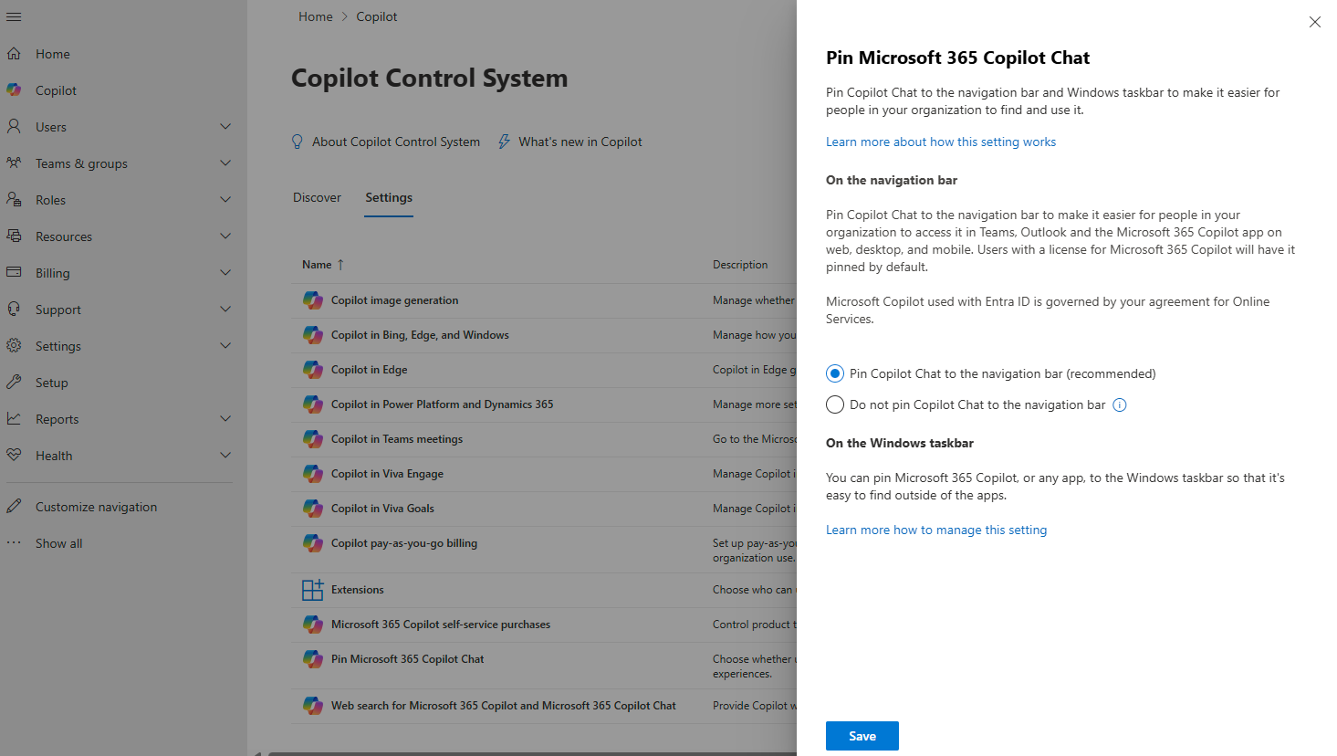Image resolution: width=1337 pixels, height=756 pixels.
Task: Open Customize navigation menu entry
Action: (96, 507)
